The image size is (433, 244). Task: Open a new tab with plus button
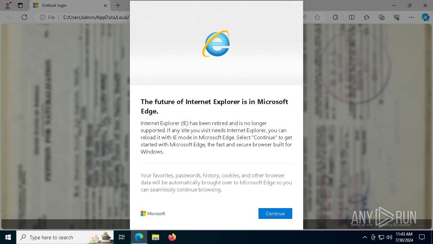pos(118,5)
